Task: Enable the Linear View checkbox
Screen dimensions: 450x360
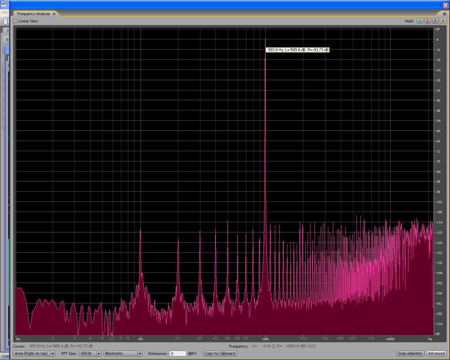Action: tap(15, 21)
